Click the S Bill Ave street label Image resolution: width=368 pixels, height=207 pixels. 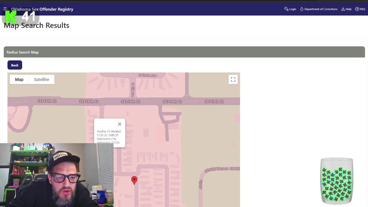(x=133, y=90)
